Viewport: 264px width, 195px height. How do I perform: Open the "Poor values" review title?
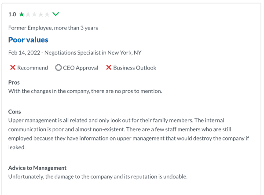28,40
